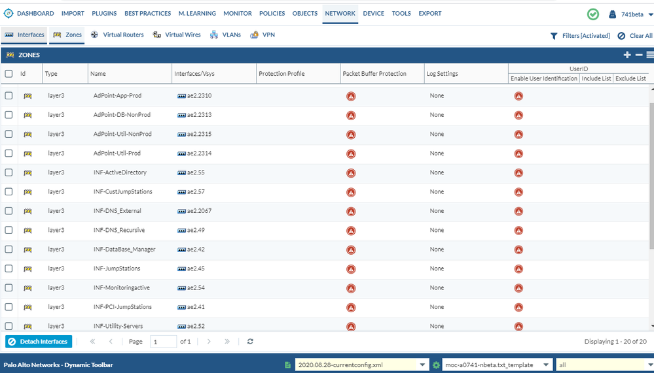Select the INF-JumpStations row checkbox

[x=9, y=268]
